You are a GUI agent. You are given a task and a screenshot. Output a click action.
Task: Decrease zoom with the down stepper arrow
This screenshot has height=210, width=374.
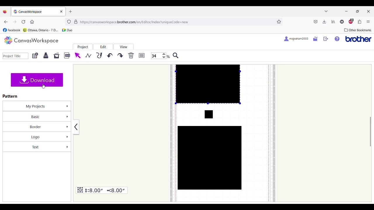(164, 57)
